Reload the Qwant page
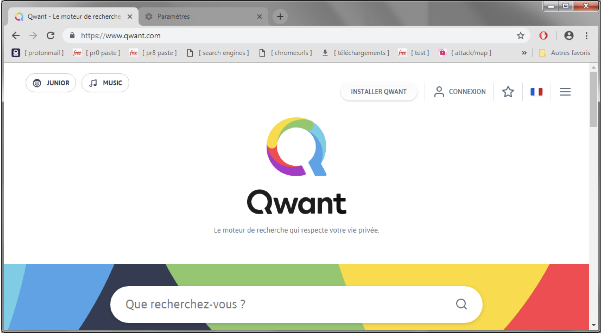Viewport: 601px width, 333px height. click(x=51, y=35)
